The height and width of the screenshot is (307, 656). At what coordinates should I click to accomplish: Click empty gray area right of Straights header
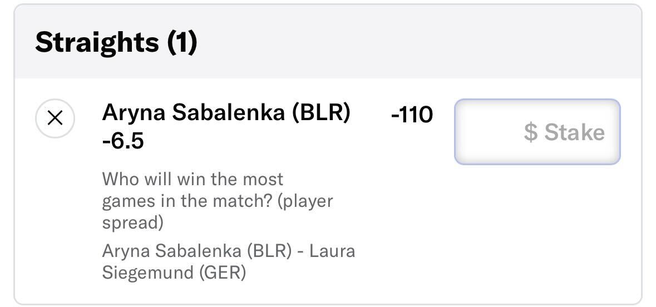[418, 42]
